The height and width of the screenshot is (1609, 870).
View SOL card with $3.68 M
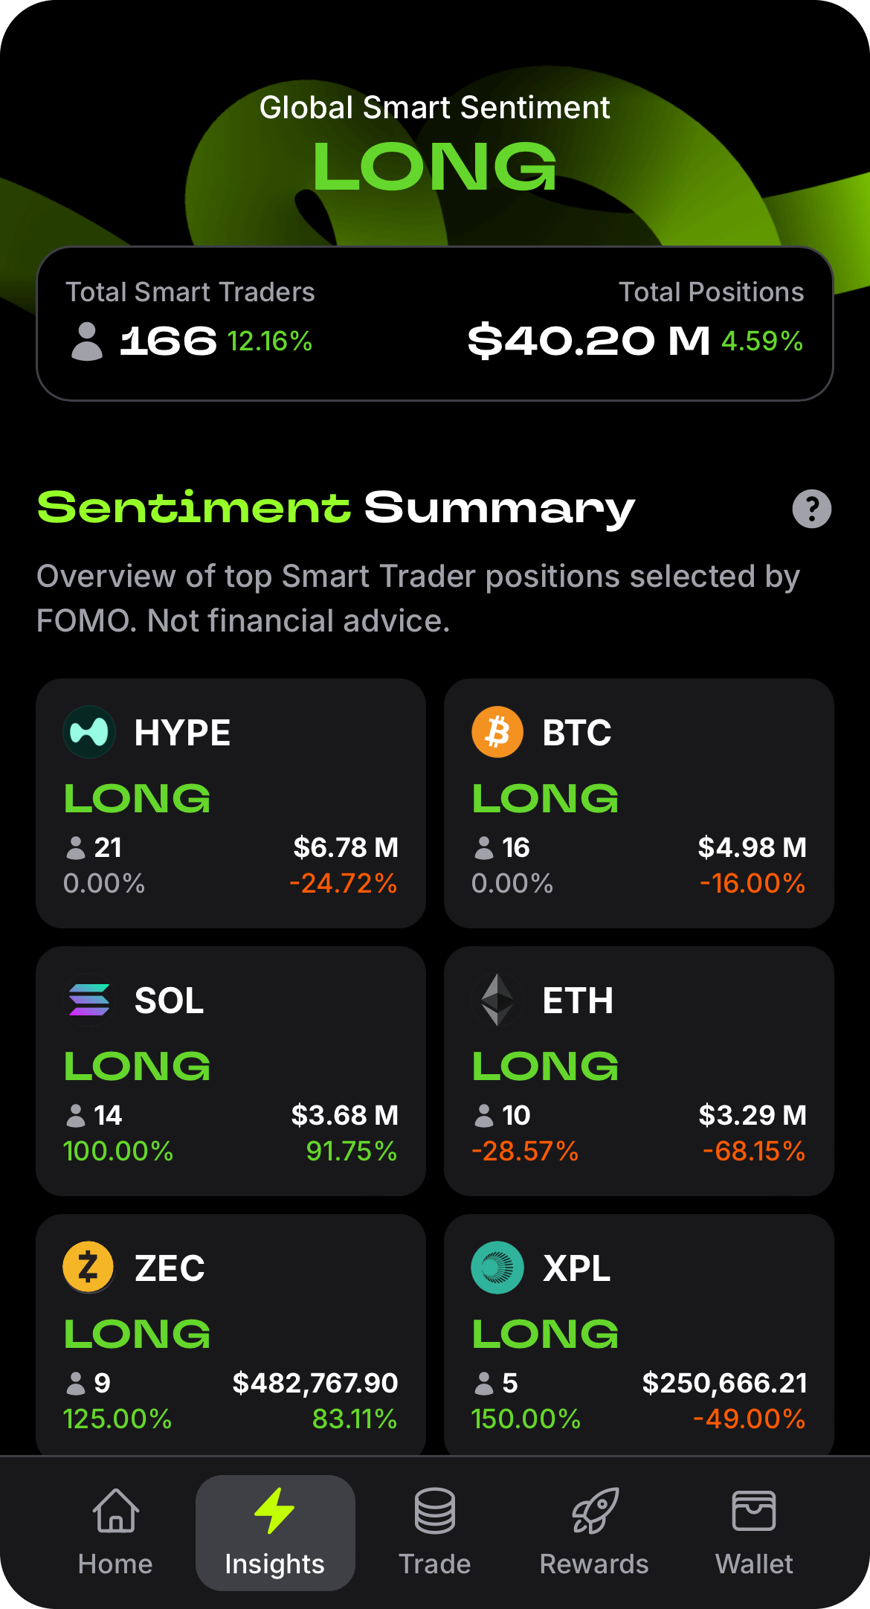(x=231, y=1071)
